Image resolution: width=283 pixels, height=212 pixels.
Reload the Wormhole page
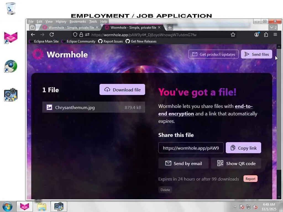(x=52, y=35)
